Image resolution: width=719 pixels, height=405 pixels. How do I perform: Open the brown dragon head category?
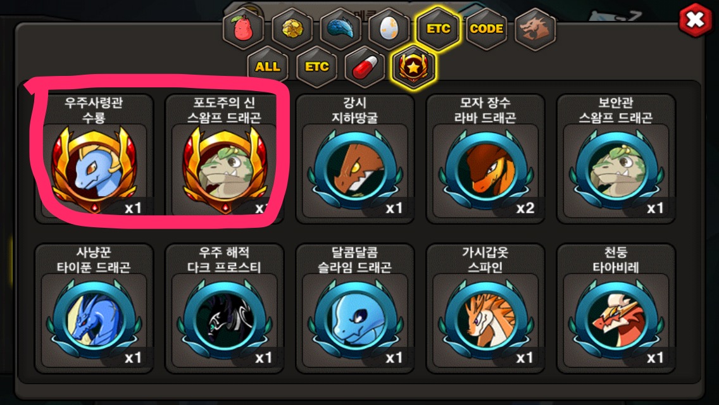tap(535, 28)
